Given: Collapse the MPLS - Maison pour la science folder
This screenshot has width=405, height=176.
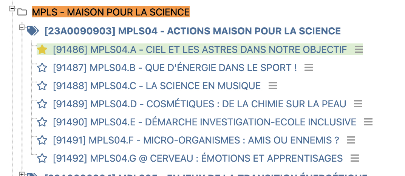Looking at the screenshot, I should (x=12, y=9).
